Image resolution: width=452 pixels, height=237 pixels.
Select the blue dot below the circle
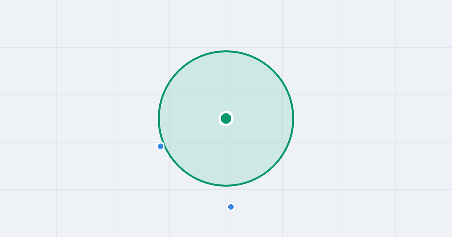(231, 207)
